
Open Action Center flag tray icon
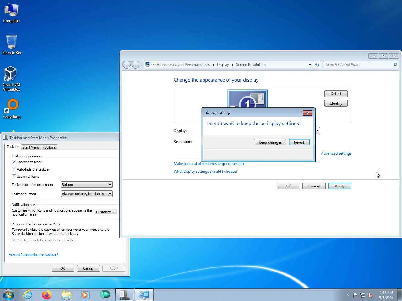point(355,295)
